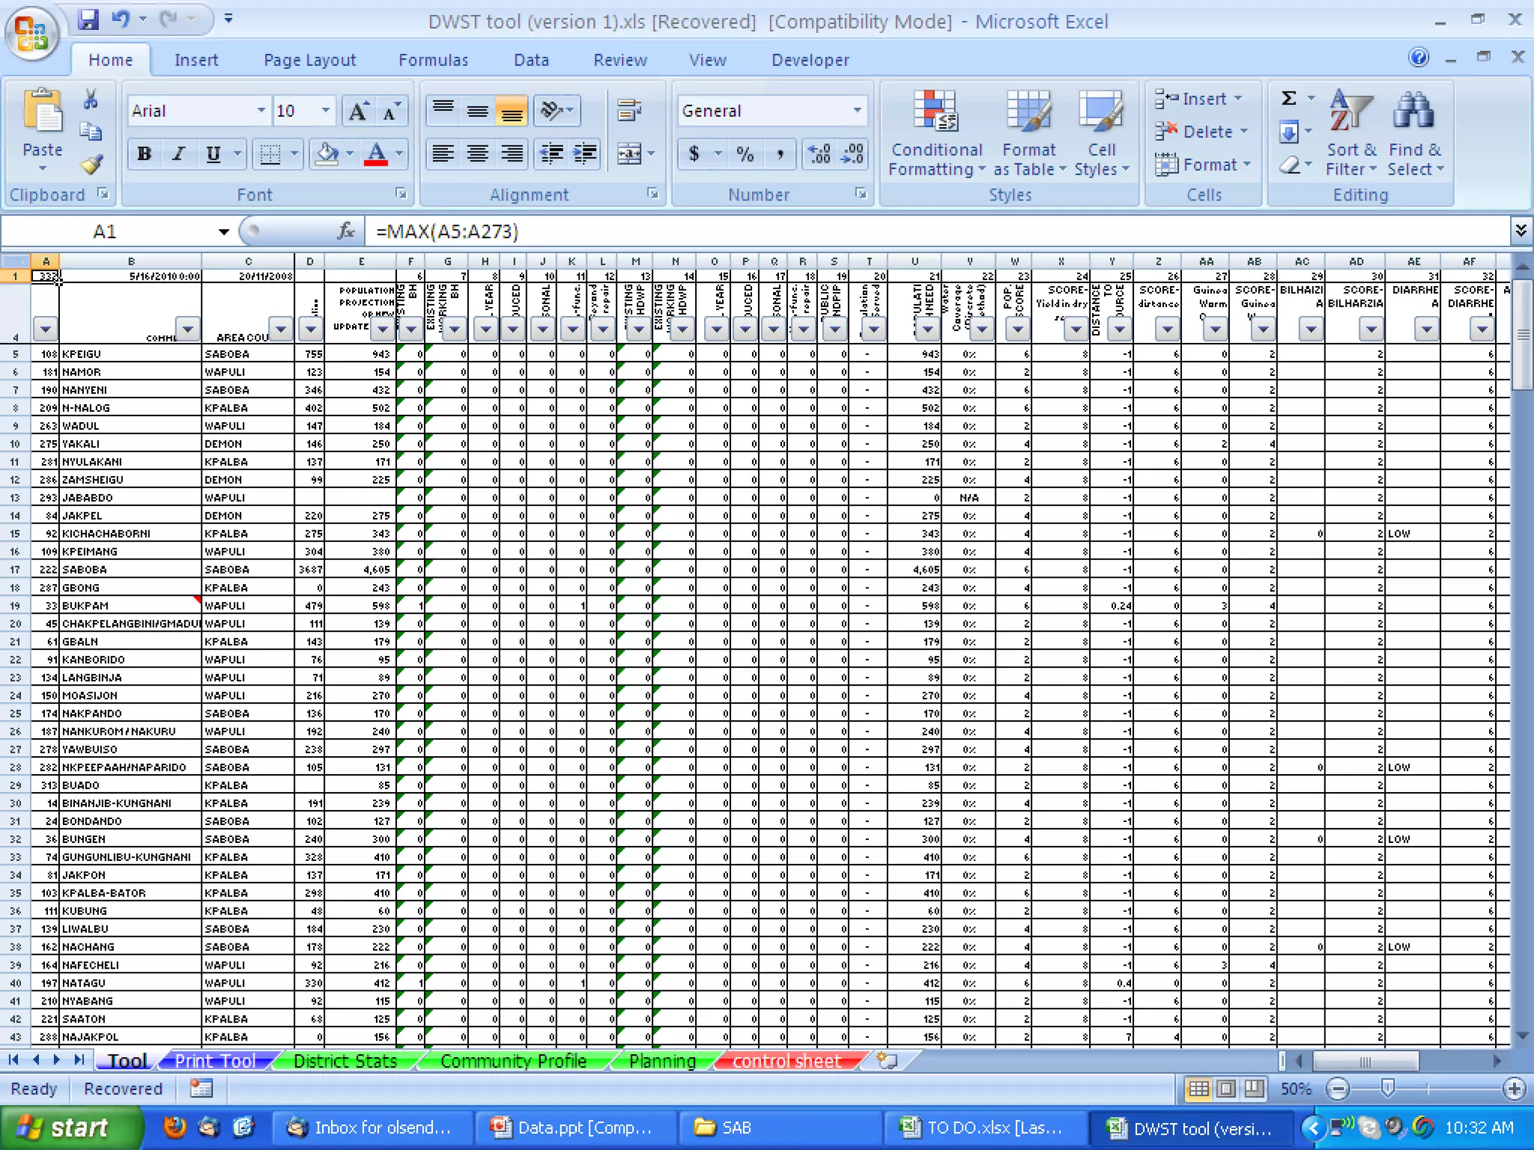Viewport: 1534px width, 1150px height.
Task: Click the Increase Decimal icon
Action: tap(819, 154)
